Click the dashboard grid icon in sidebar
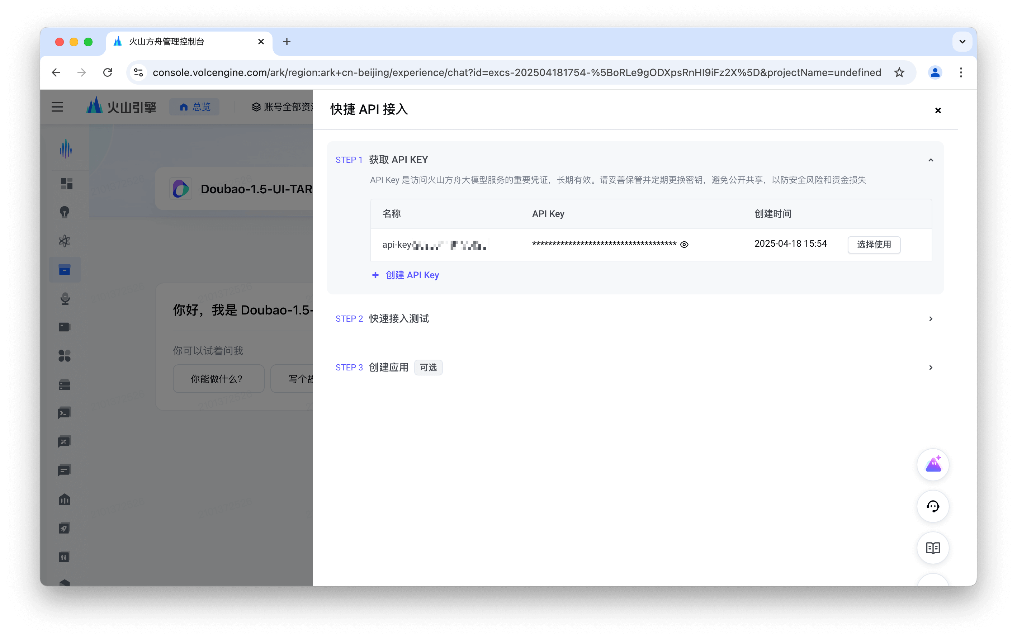 [66, 184]
